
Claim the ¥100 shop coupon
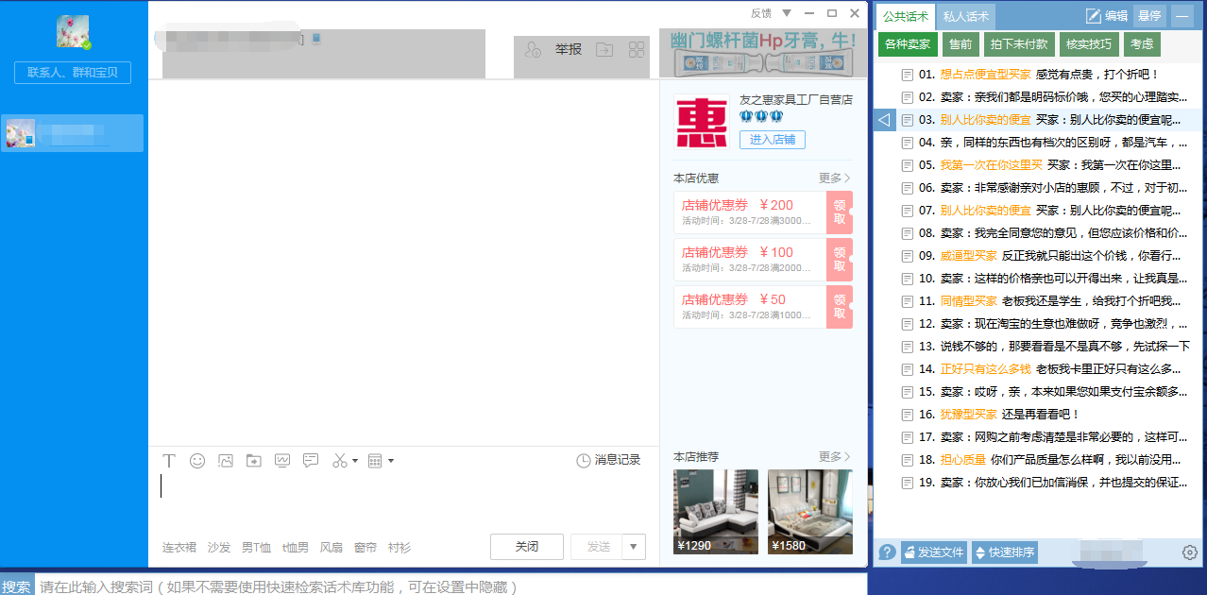840,260
